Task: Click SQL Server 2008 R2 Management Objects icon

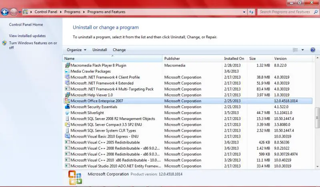Action: click(x=67, y=119)
